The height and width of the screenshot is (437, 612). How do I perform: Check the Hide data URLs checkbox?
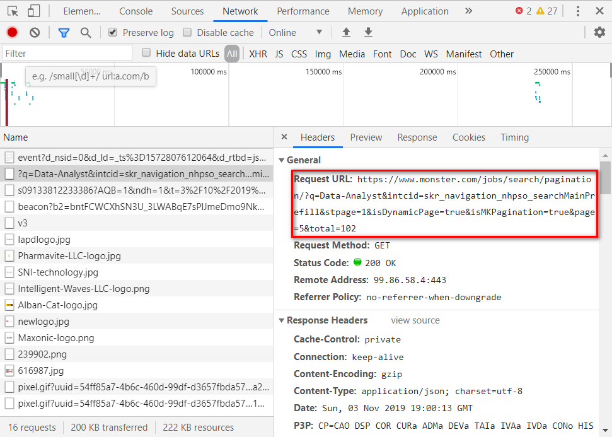pos(146,53)
